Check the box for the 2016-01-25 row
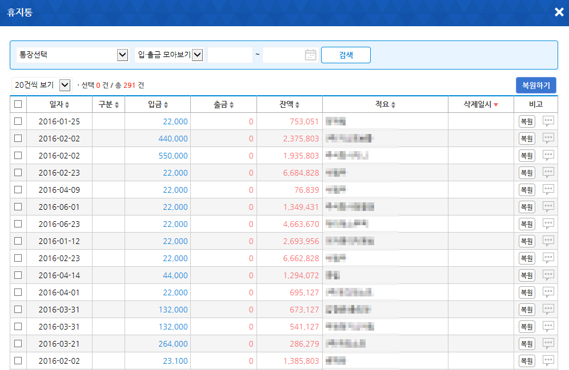 click(x=18, y=121)
